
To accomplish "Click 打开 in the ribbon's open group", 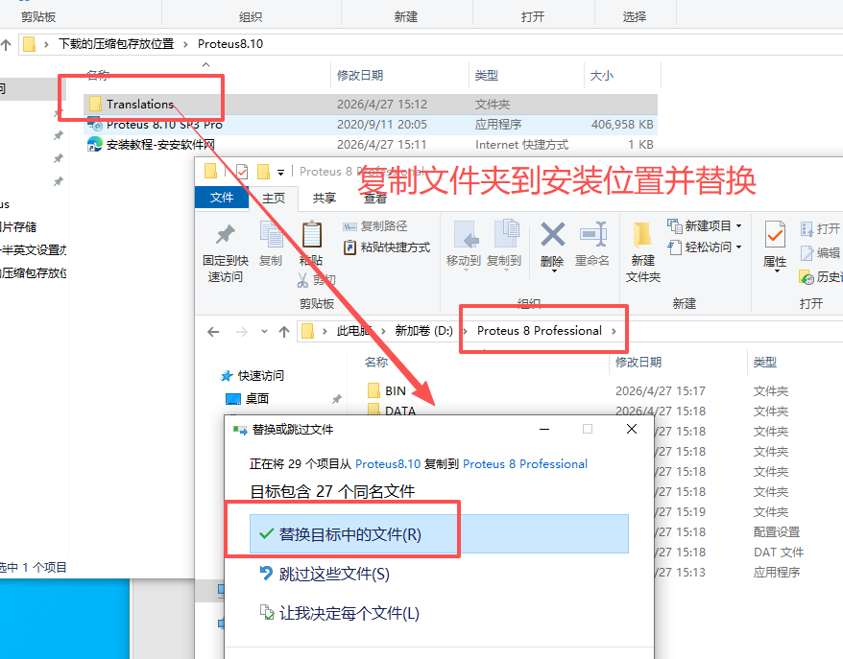I will 820,229.
